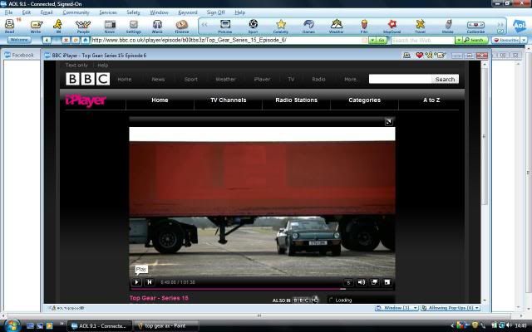Click the iPlayer Home tab
The width and height of the screenshot is (532, 332).
(x=160, y=100)
